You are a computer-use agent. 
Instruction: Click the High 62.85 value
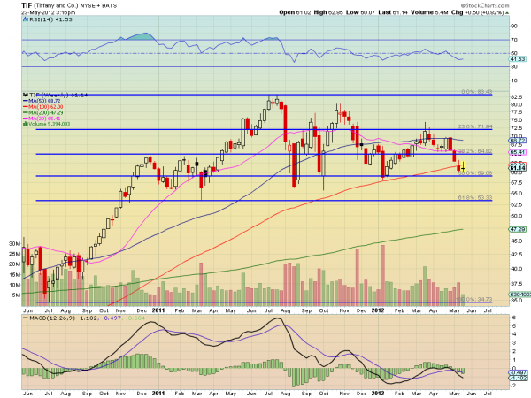[328, 12]
